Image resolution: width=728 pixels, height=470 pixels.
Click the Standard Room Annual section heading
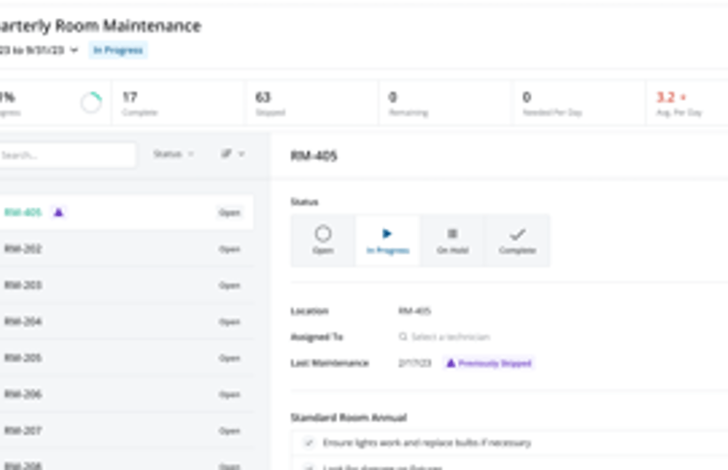(349, 418)
